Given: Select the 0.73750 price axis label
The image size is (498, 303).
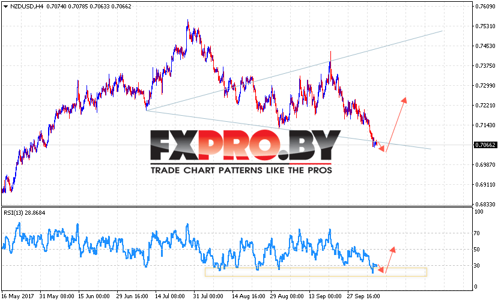Looking at the screenshot, I should click(x=485, y=65).
